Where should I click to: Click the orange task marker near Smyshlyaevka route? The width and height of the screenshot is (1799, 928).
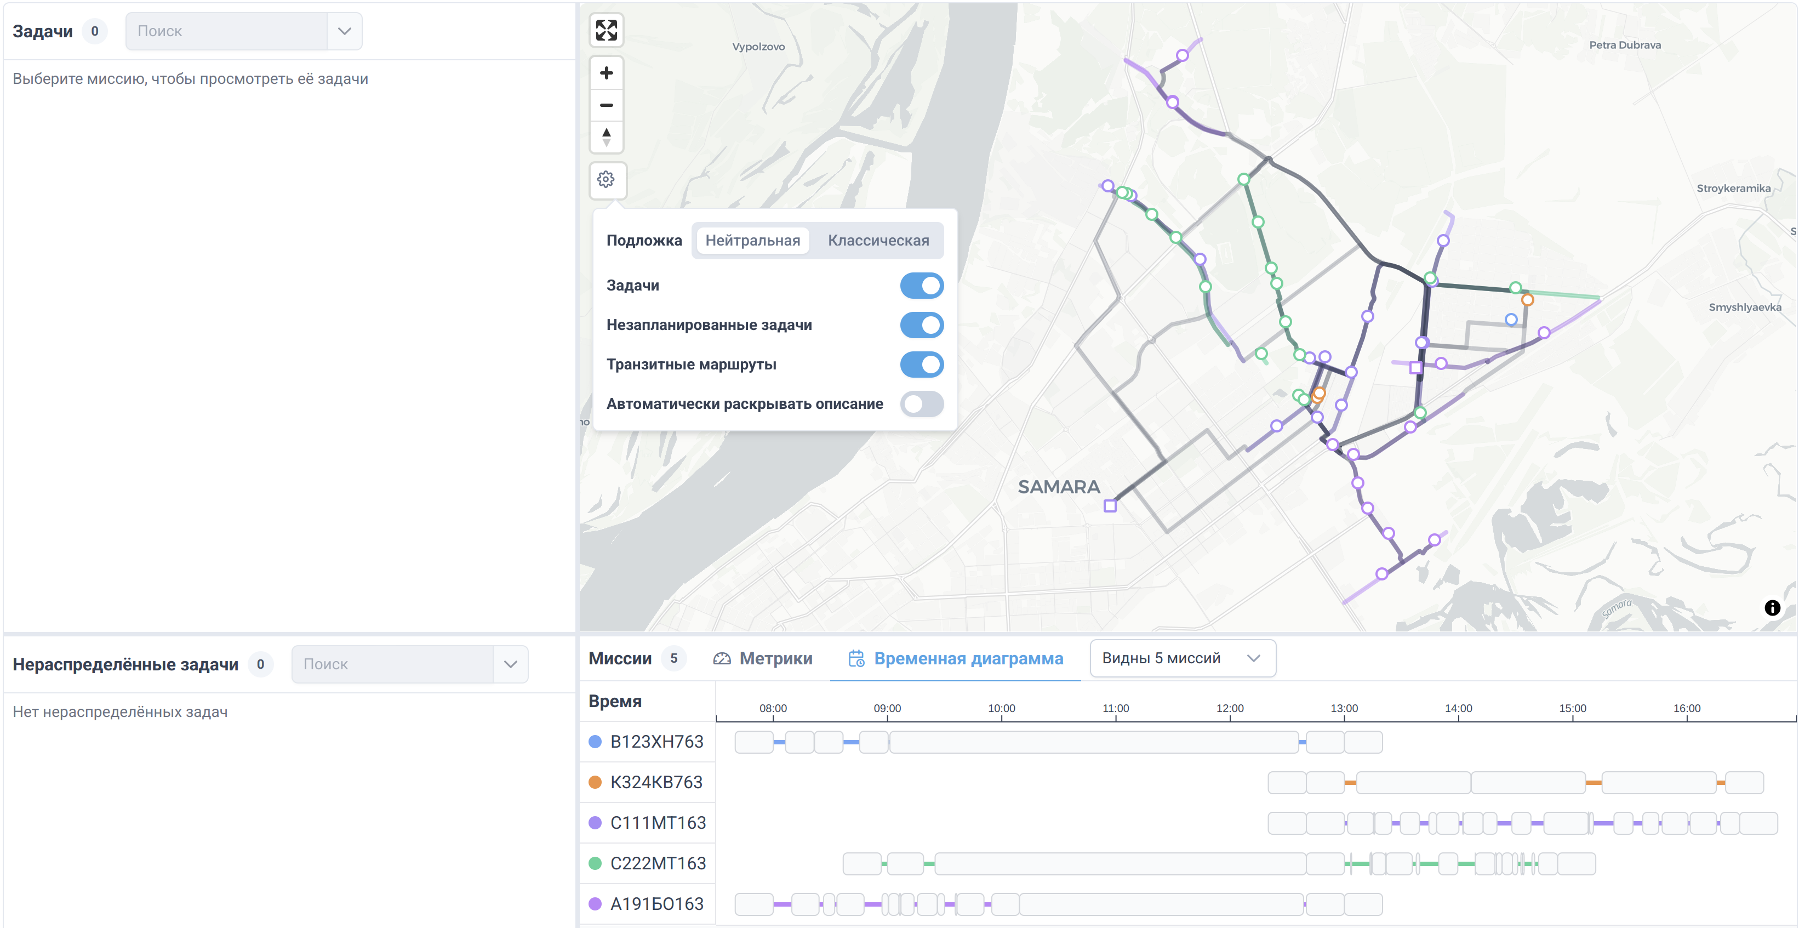coord(1527,300)
